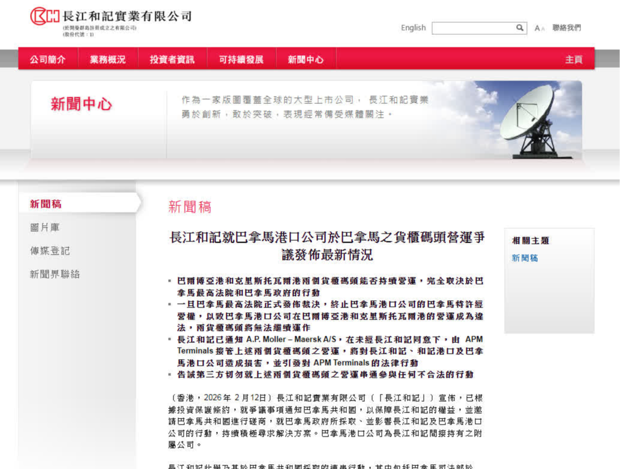Click into the search input field
The width and height of the screenshot is (620, 469).
[473, 28]
